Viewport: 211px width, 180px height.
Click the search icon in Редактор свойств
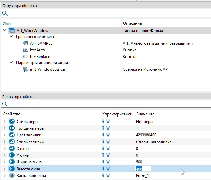click(x=5, y=104)
